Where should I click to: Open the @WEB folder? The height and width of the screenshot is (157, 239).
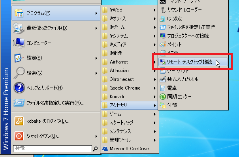[129, 10]
